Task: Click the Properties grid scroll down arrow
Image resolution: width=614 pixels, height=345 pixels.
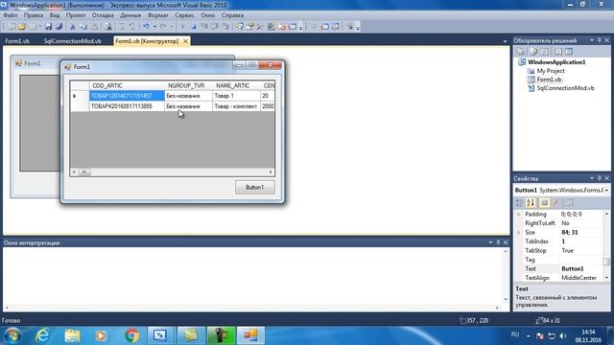Action: pos(606,278)
